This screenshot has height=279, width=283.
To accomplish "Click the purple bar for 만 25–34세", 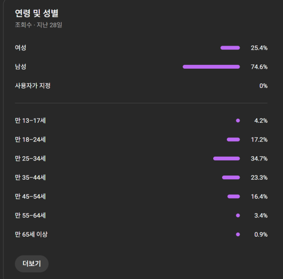I will coord(226,159).
